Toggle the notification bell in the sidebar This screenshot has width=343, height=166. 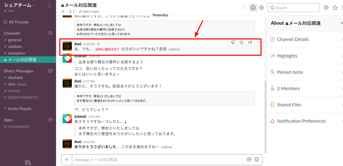[49, 5]
